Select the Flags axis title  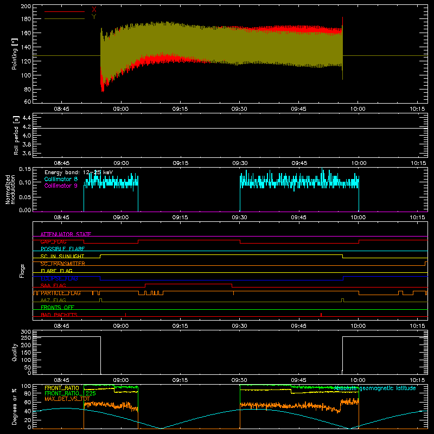(x=22, y=271)
